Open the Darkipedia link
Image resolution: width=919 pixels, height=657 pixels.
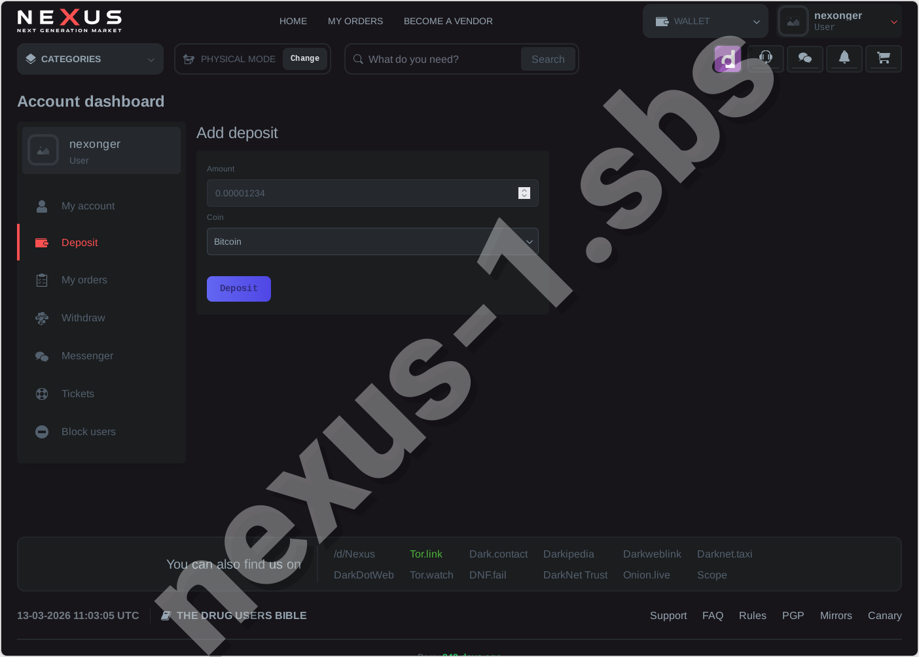coord(569,554)
